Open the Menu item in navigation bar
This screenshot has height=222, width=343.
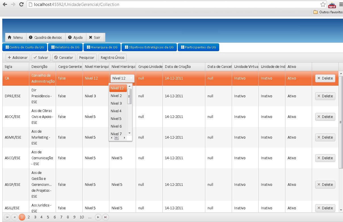coord(16,37)
